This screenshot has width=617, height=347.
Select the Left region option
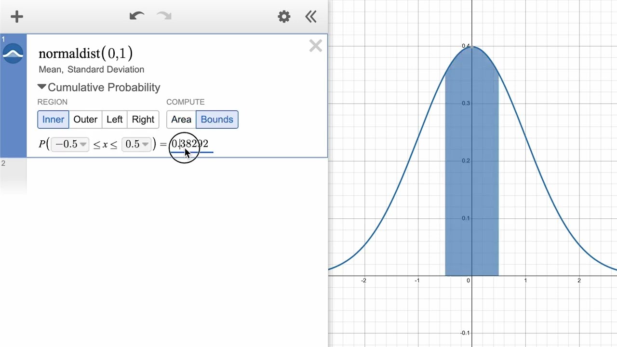(x=115, y=120)
